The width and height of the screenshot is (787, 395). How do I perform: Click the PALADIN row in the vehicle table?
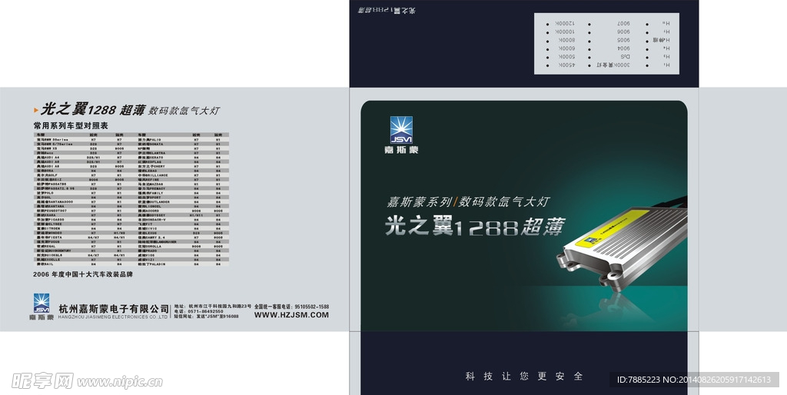tap(181, 264)
